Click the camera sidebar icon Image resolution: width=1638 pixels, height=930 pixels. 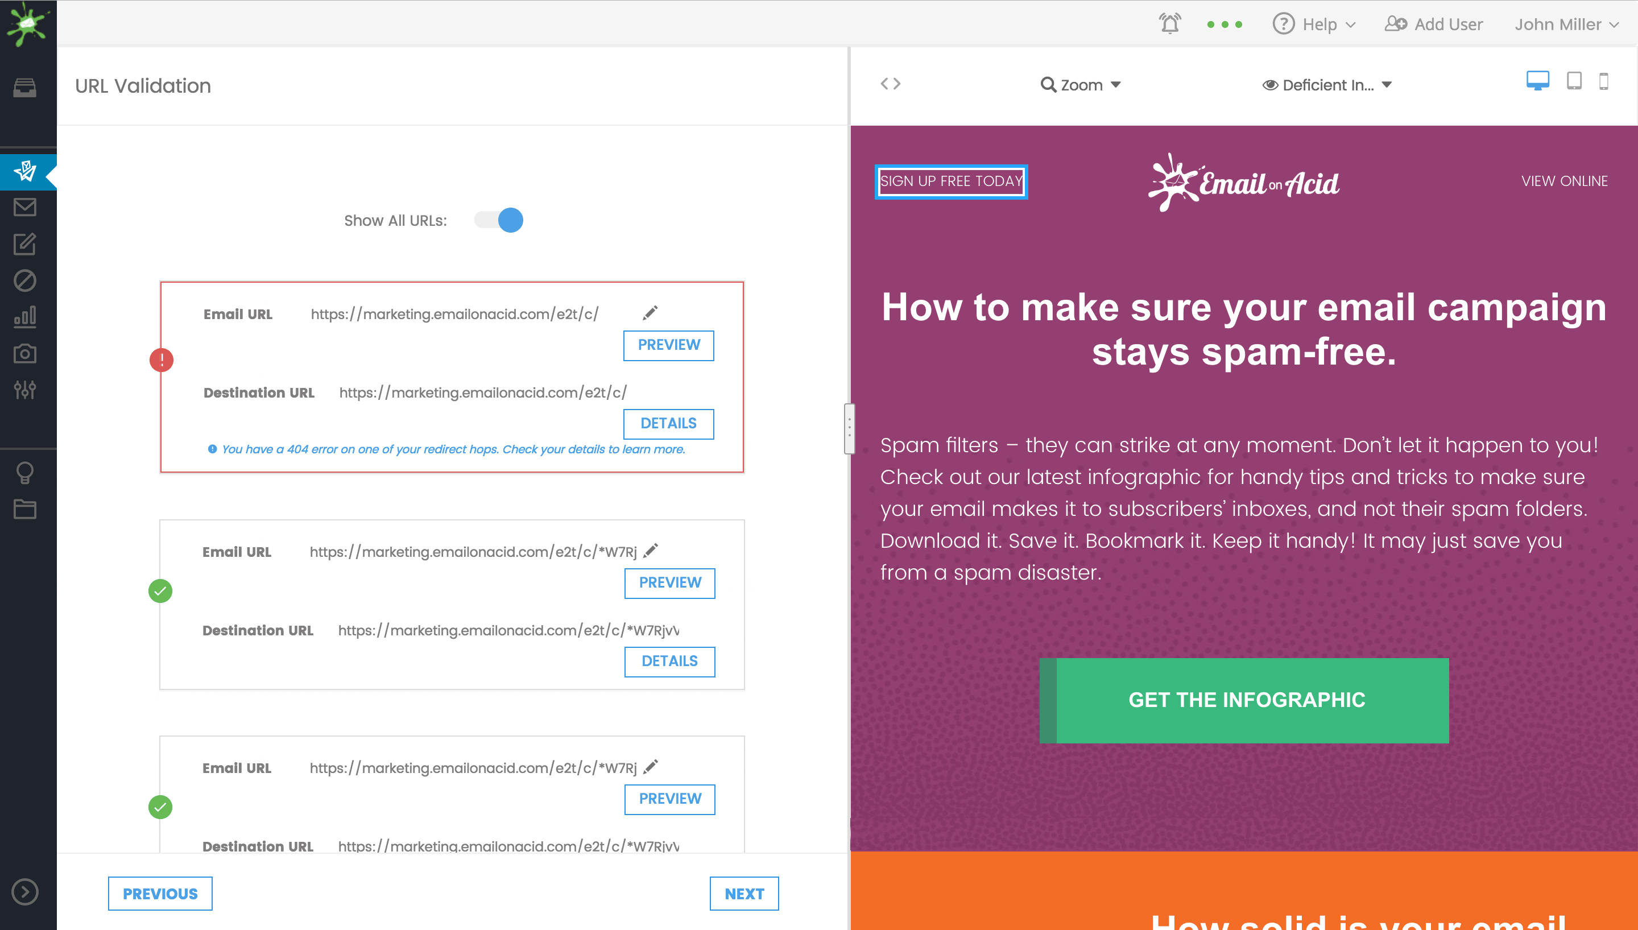[x=25, y=353]
